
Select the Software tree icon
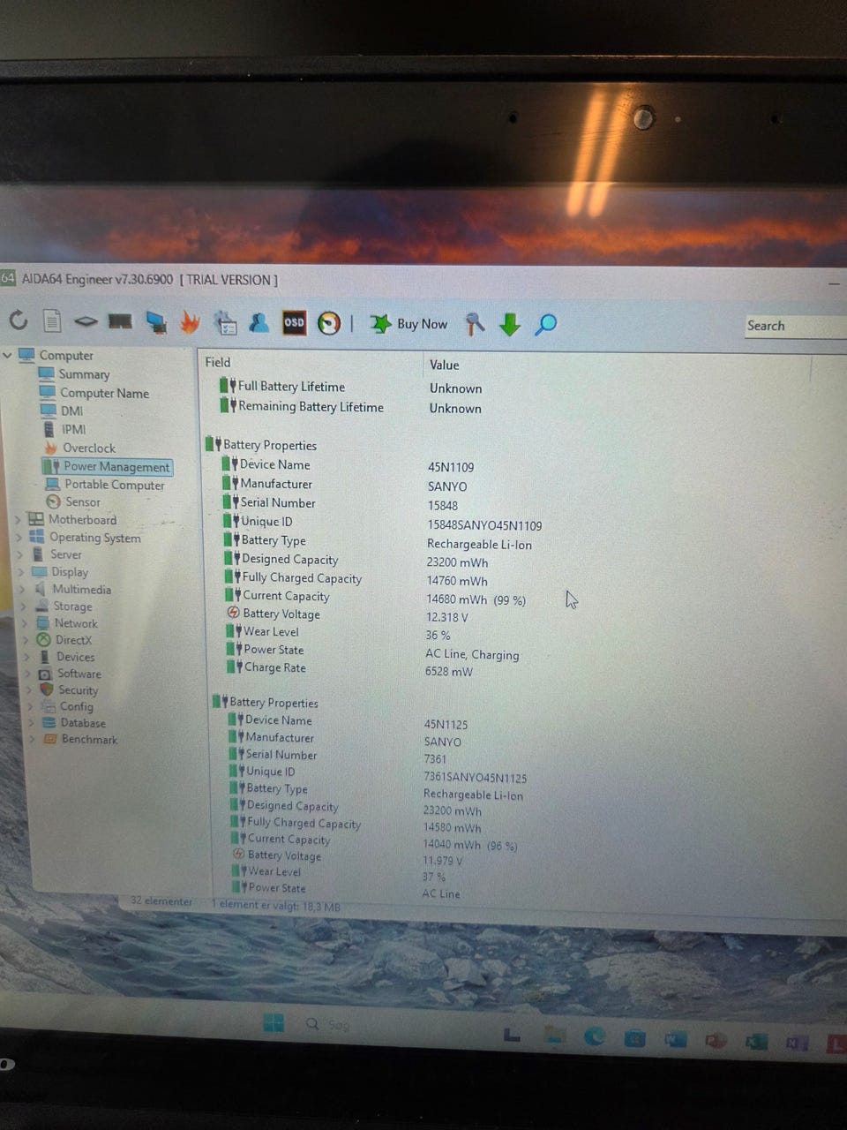click(45, 674)
